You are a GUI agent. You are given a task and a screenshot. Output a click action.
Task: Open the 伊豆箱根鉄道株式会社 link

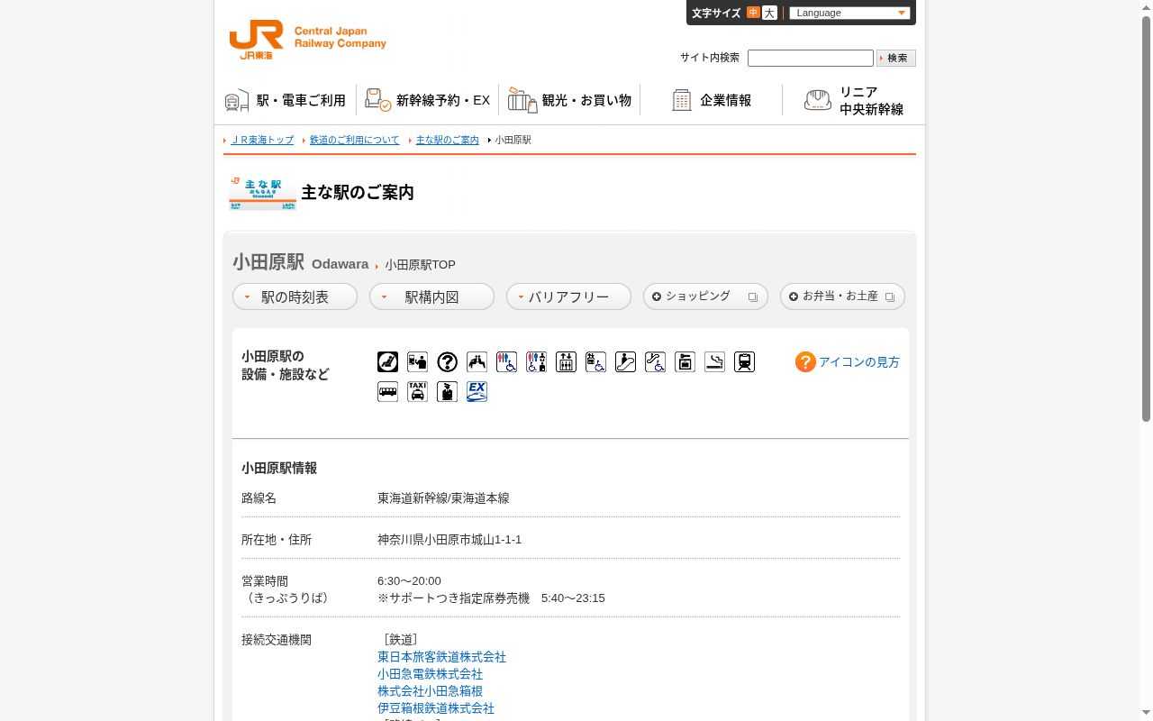(436, 708)
